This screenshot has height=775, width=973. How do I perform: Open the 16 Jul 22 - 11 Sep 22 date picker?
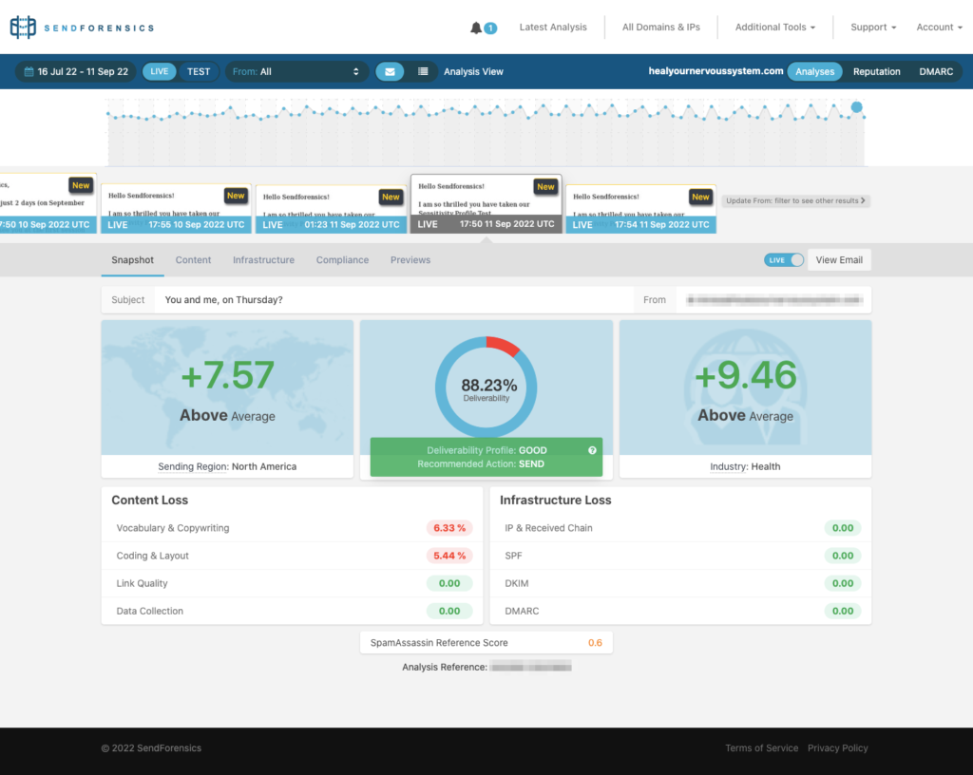tap(76, 71)
